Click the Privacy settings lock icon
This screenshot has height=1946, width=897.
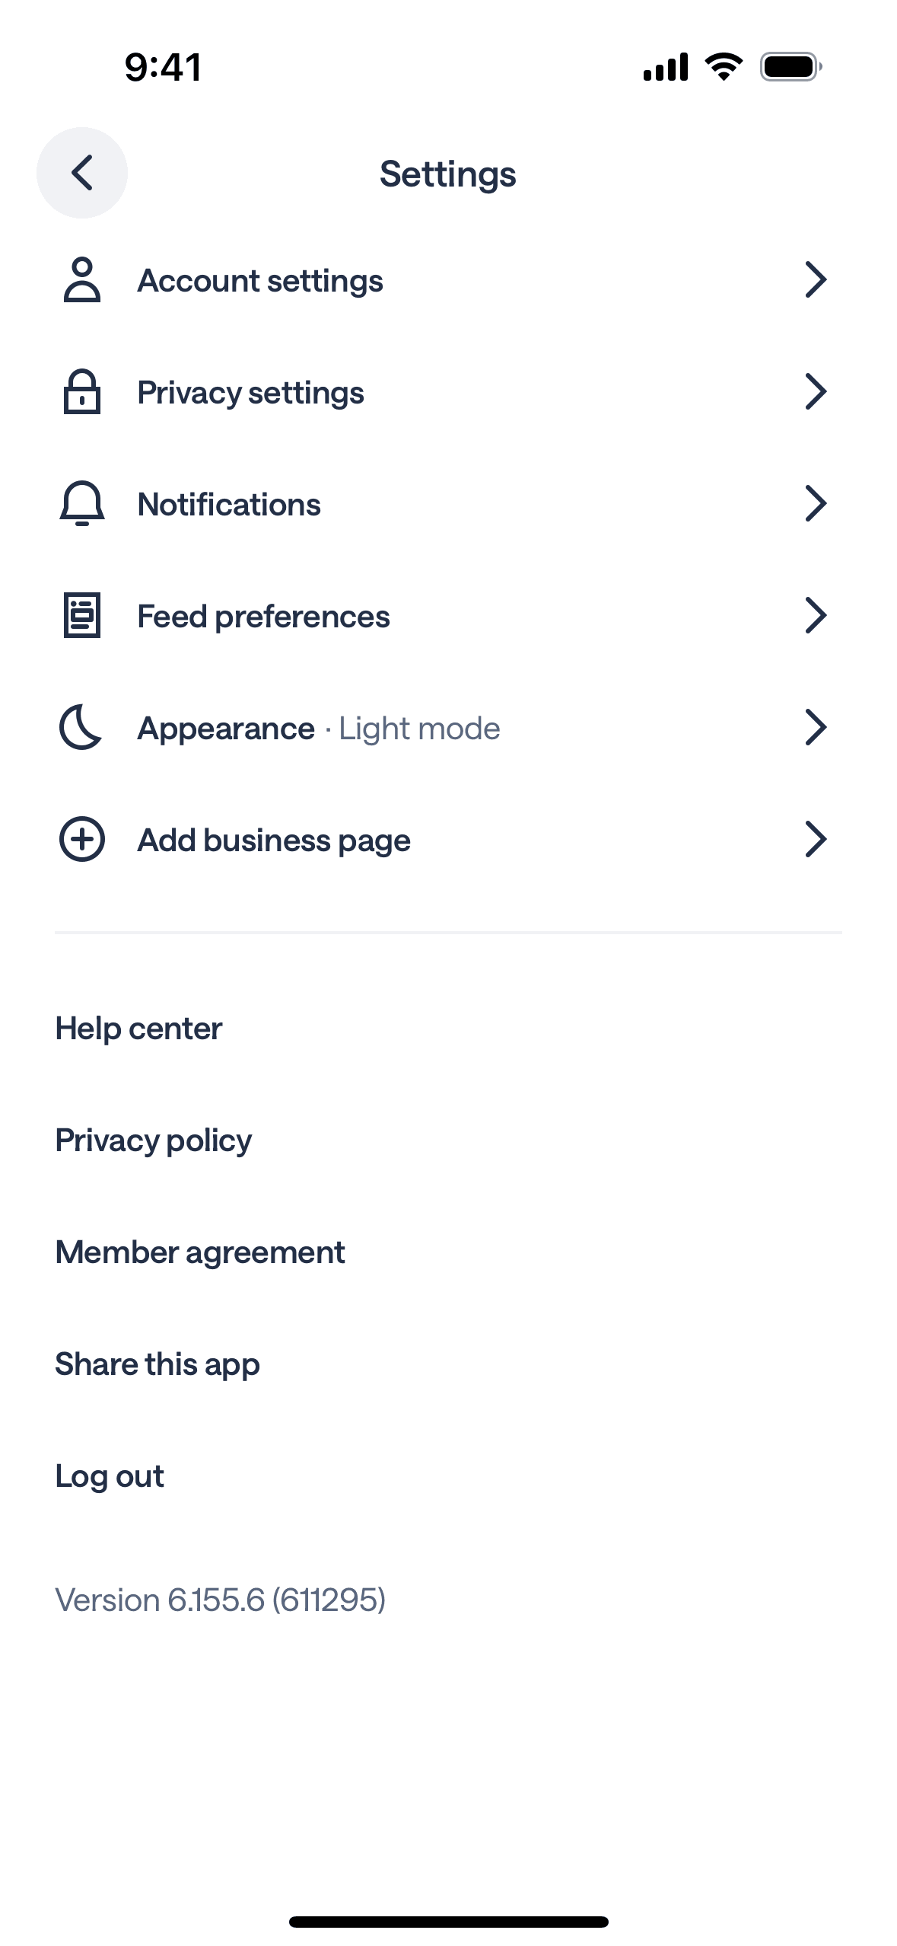pos(82,392)
